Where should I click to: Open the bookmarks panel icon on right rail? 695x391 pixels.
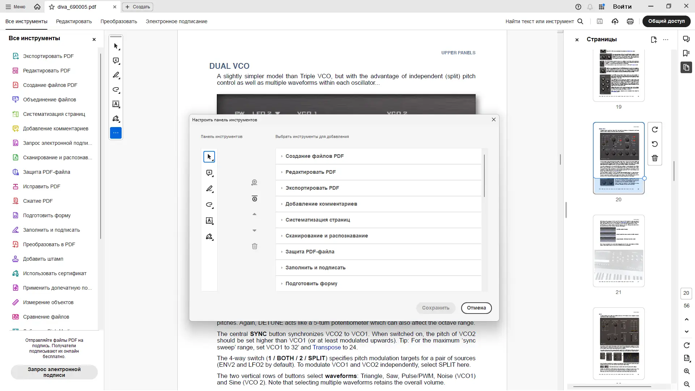[686, 53]
